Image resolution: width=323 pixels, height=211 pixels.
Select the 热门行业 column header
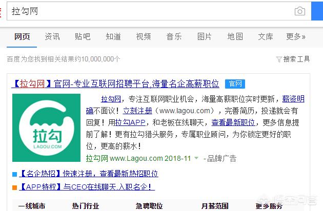[x=86, y=206]
